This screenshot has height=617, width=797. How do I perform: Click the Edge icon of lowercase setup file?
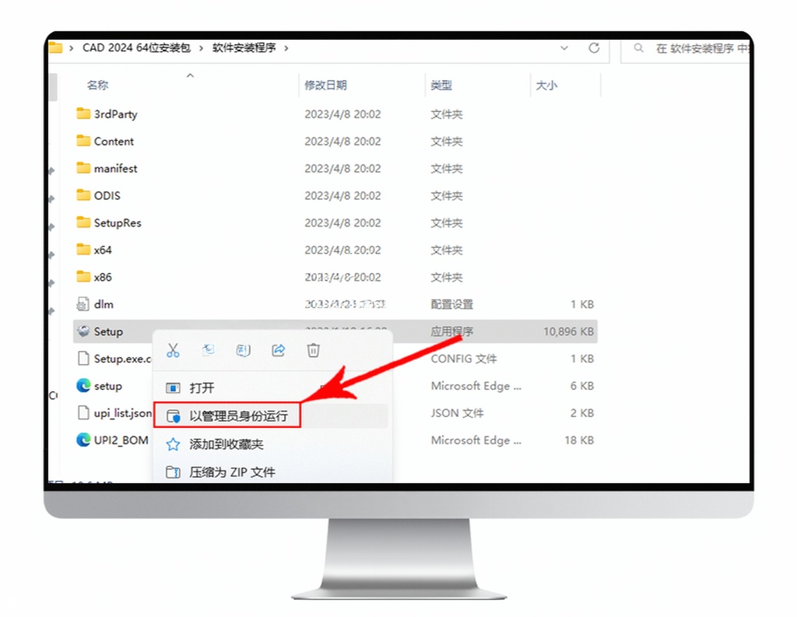[83, 386]
